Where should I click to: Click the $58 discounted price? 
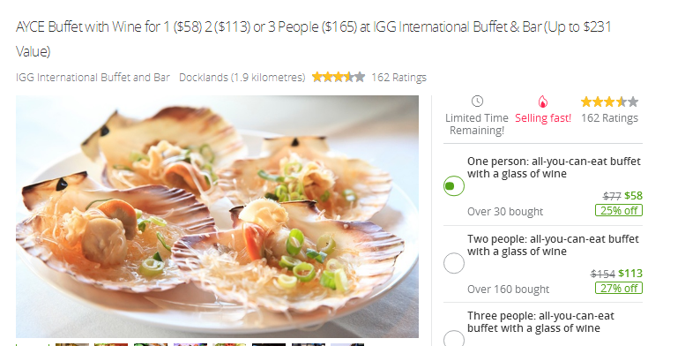click(634, 195)
